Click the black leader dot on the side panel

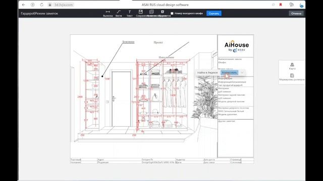click(102, 76)
